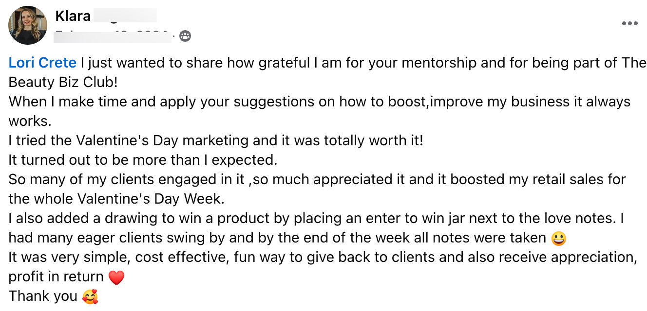Click the red heart emoji
The image size is (647, 311).
116,277
